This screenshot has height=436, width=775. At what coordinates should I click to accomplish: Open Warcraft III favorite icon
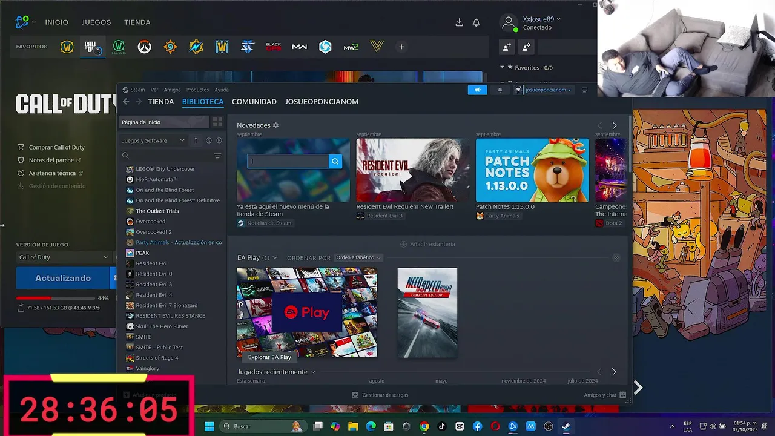click(222, 47)
